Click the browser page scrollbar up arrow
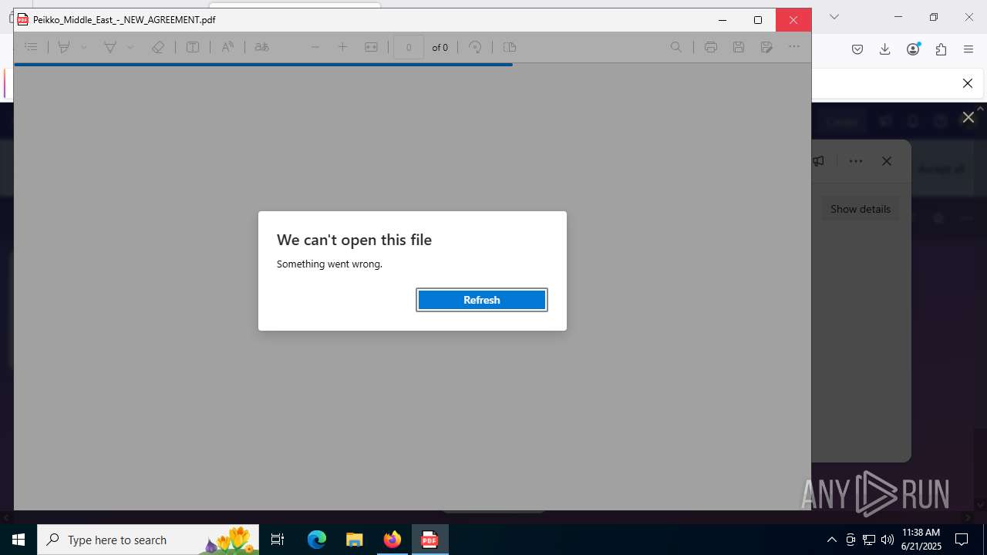The width and height of the screenshot is (987, 555). pos(981,108)
